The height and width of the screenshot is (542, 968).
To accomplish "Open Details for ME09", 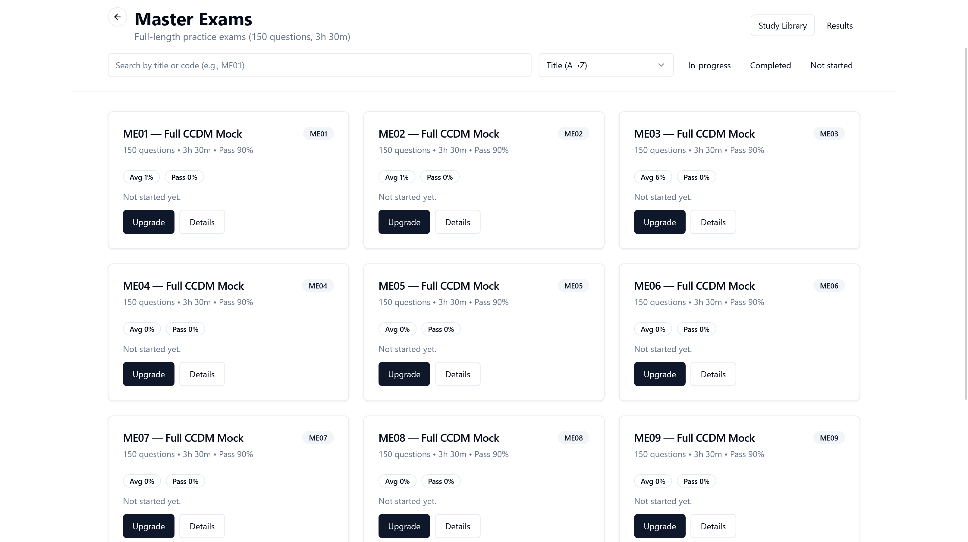I will tap(713, 526).
